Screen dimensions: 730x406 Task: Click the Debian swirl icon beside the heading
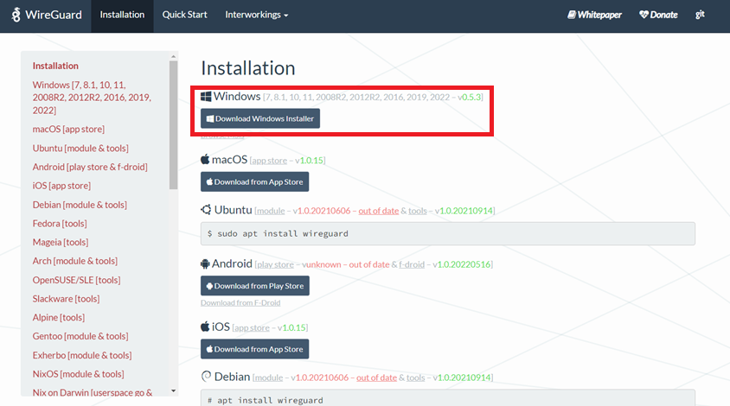coord(206,377)
